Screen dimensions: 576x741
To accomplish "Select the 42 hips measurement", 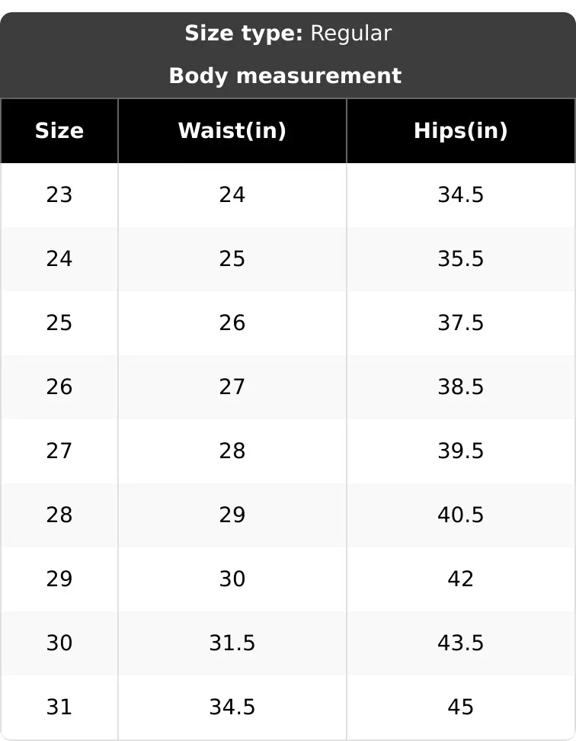I will [461, 579].
